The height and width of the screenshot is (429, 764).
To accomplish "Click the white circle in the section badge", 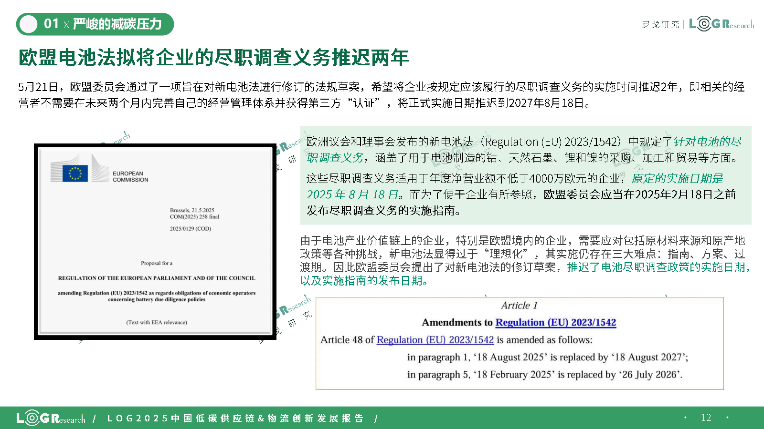I will pos(29,24).
